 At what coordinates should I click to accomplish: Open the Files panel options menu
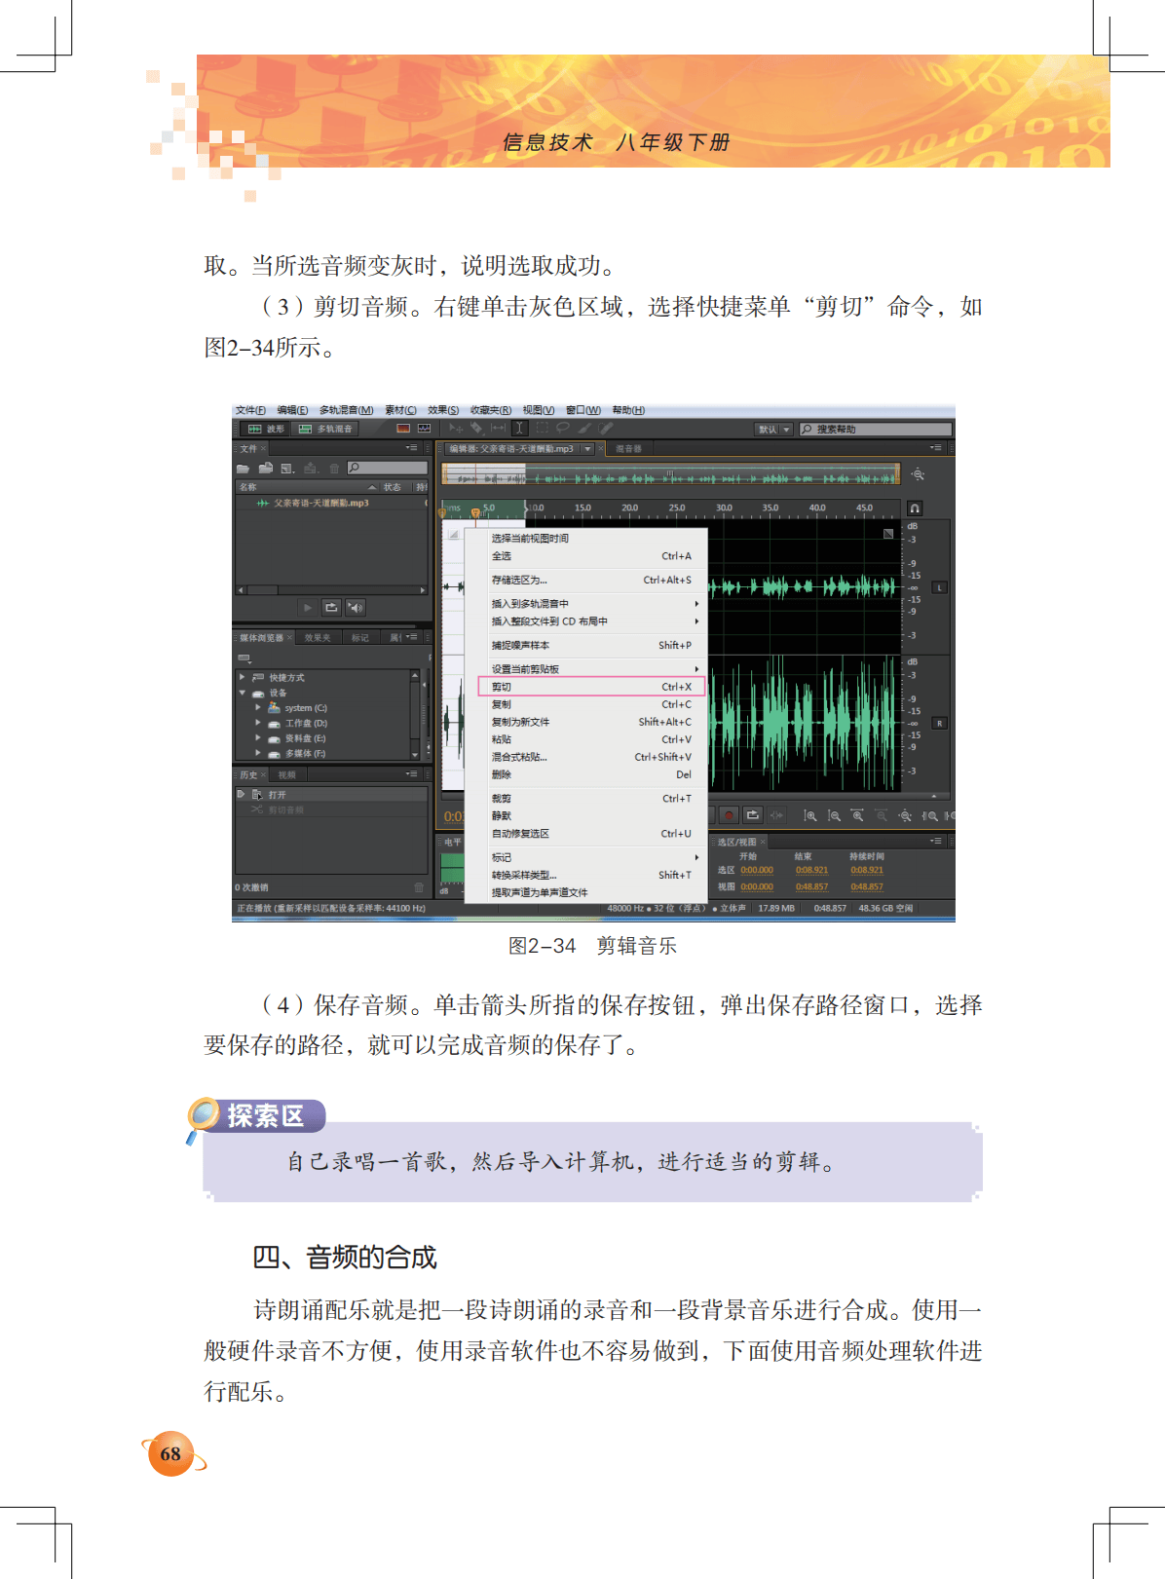tap(412, 448)
